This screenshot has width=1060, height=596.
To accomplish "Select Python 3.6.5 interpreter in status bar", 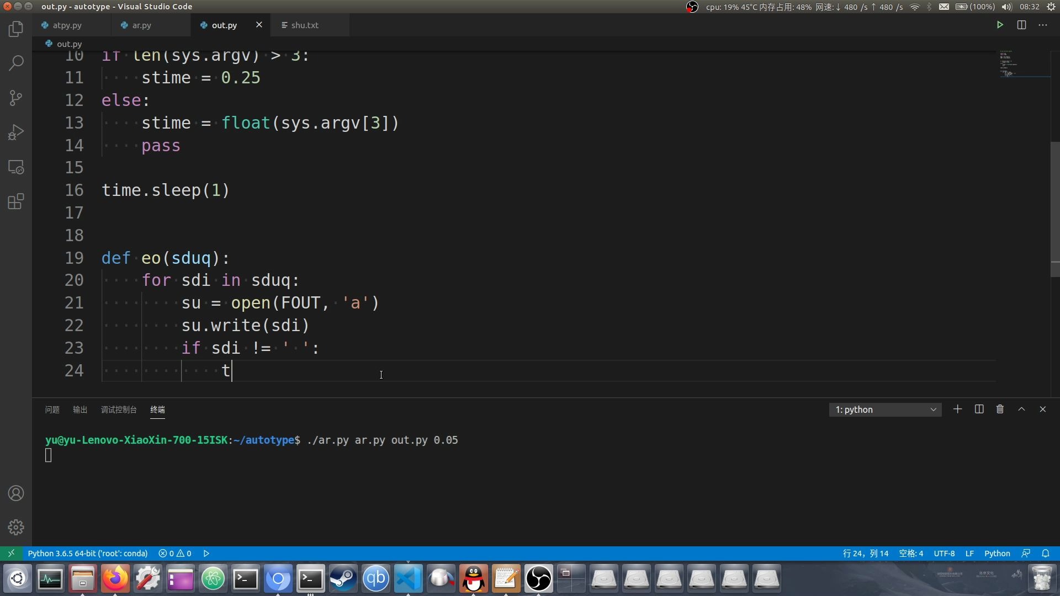I will pyautogui.click(x=88, y=554).
